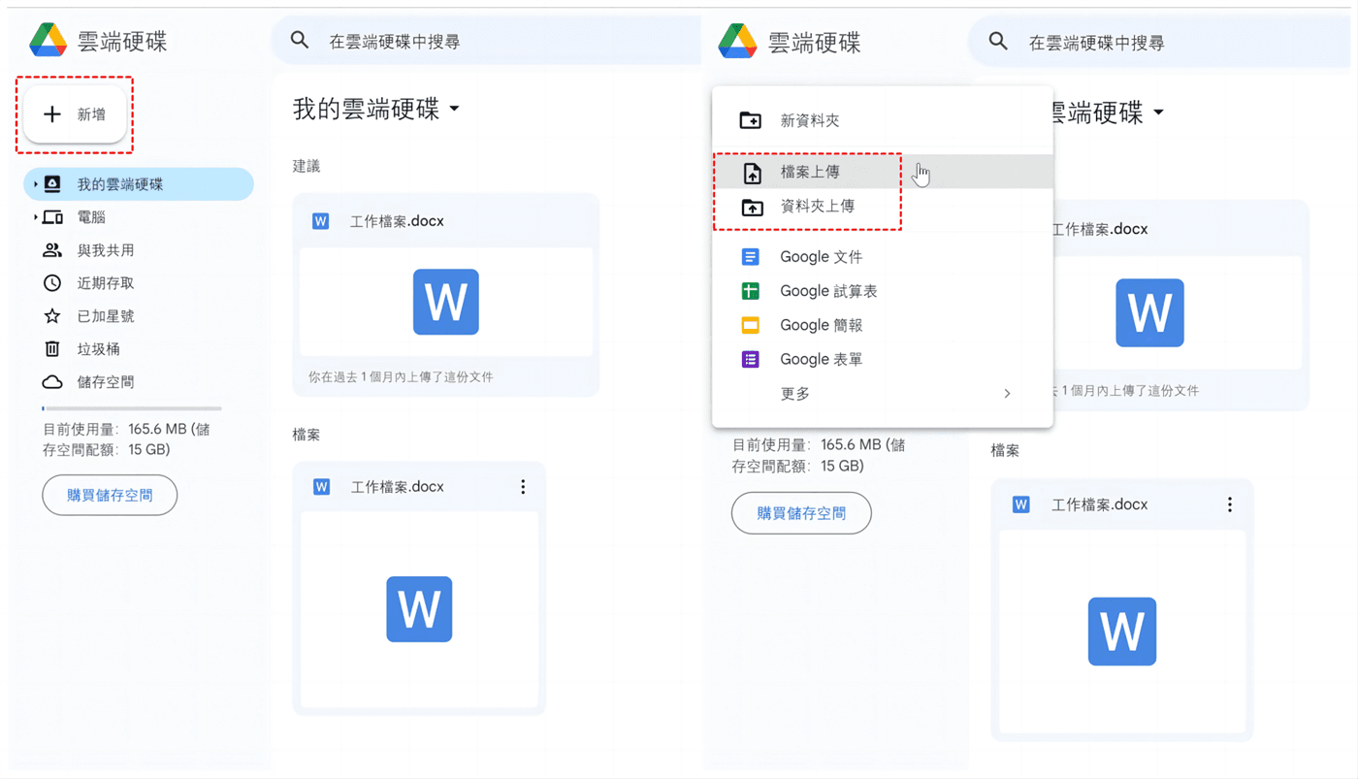Screen dimensions: 1358x779
Task: Click the purple Google Forms icon
Action: [x=750, y=359]
